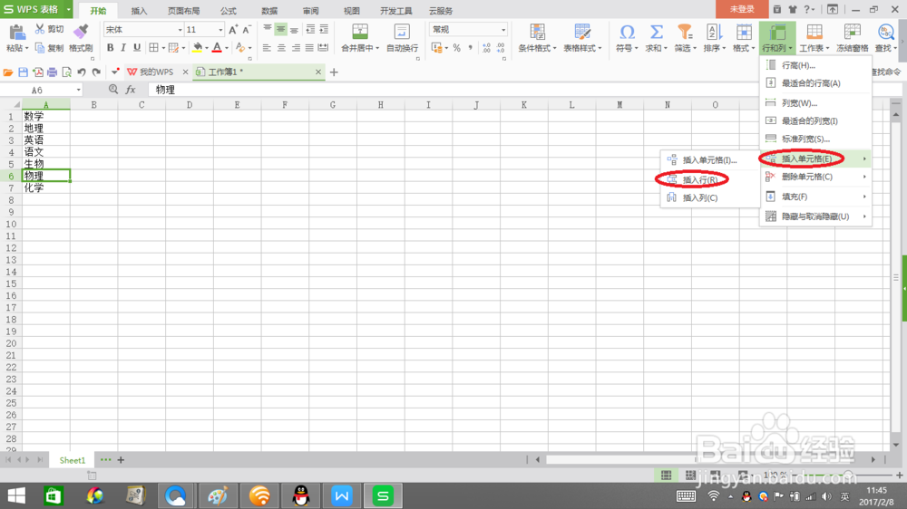This screenshot has height=509, width=907.
Task: Select Column Width (列宽) menu item
Action: [815, 103]
